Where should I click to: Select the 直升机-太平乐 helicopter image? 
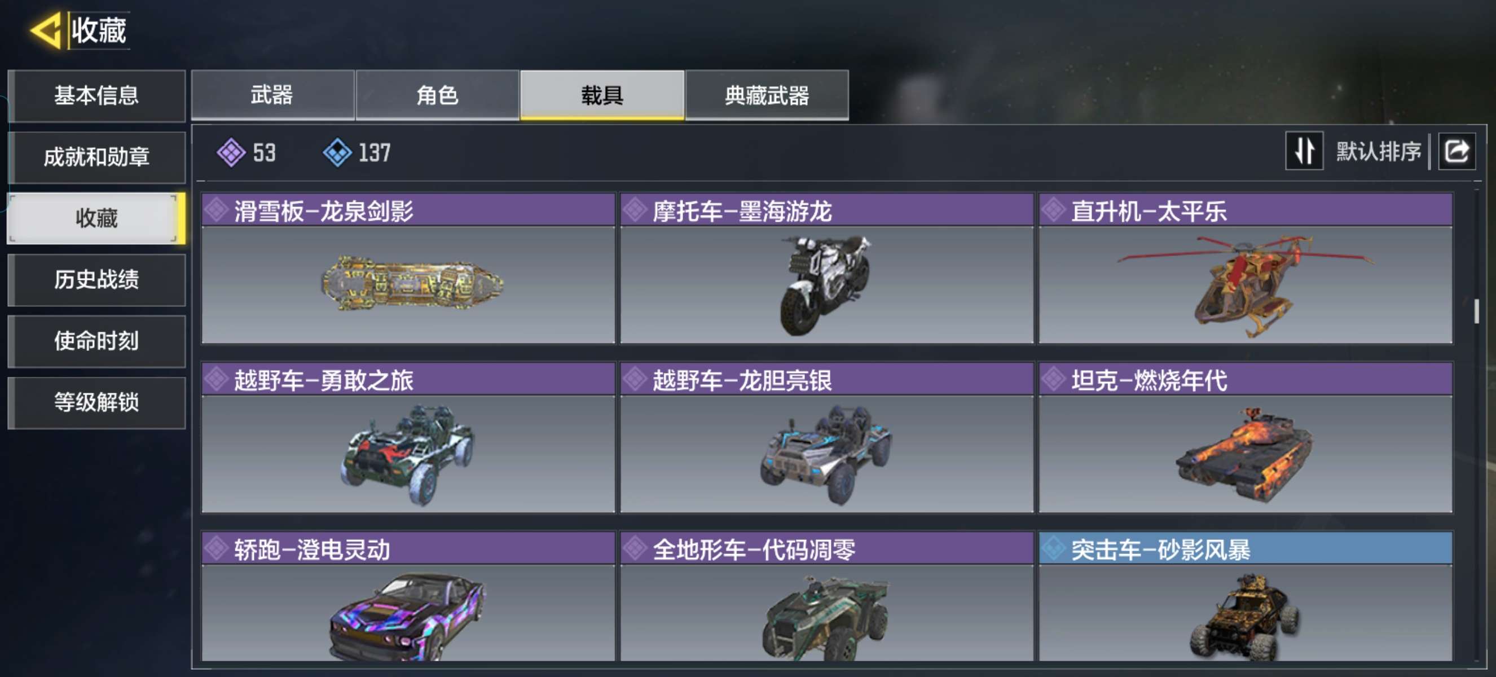[1246, 285]
